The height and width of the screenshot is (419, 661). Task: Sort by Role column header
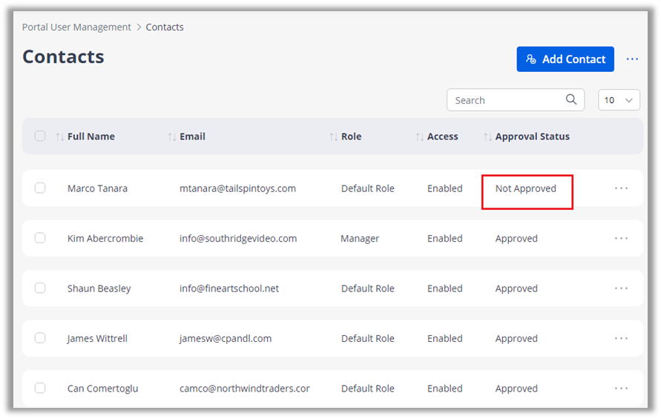[x=351, y=136]
